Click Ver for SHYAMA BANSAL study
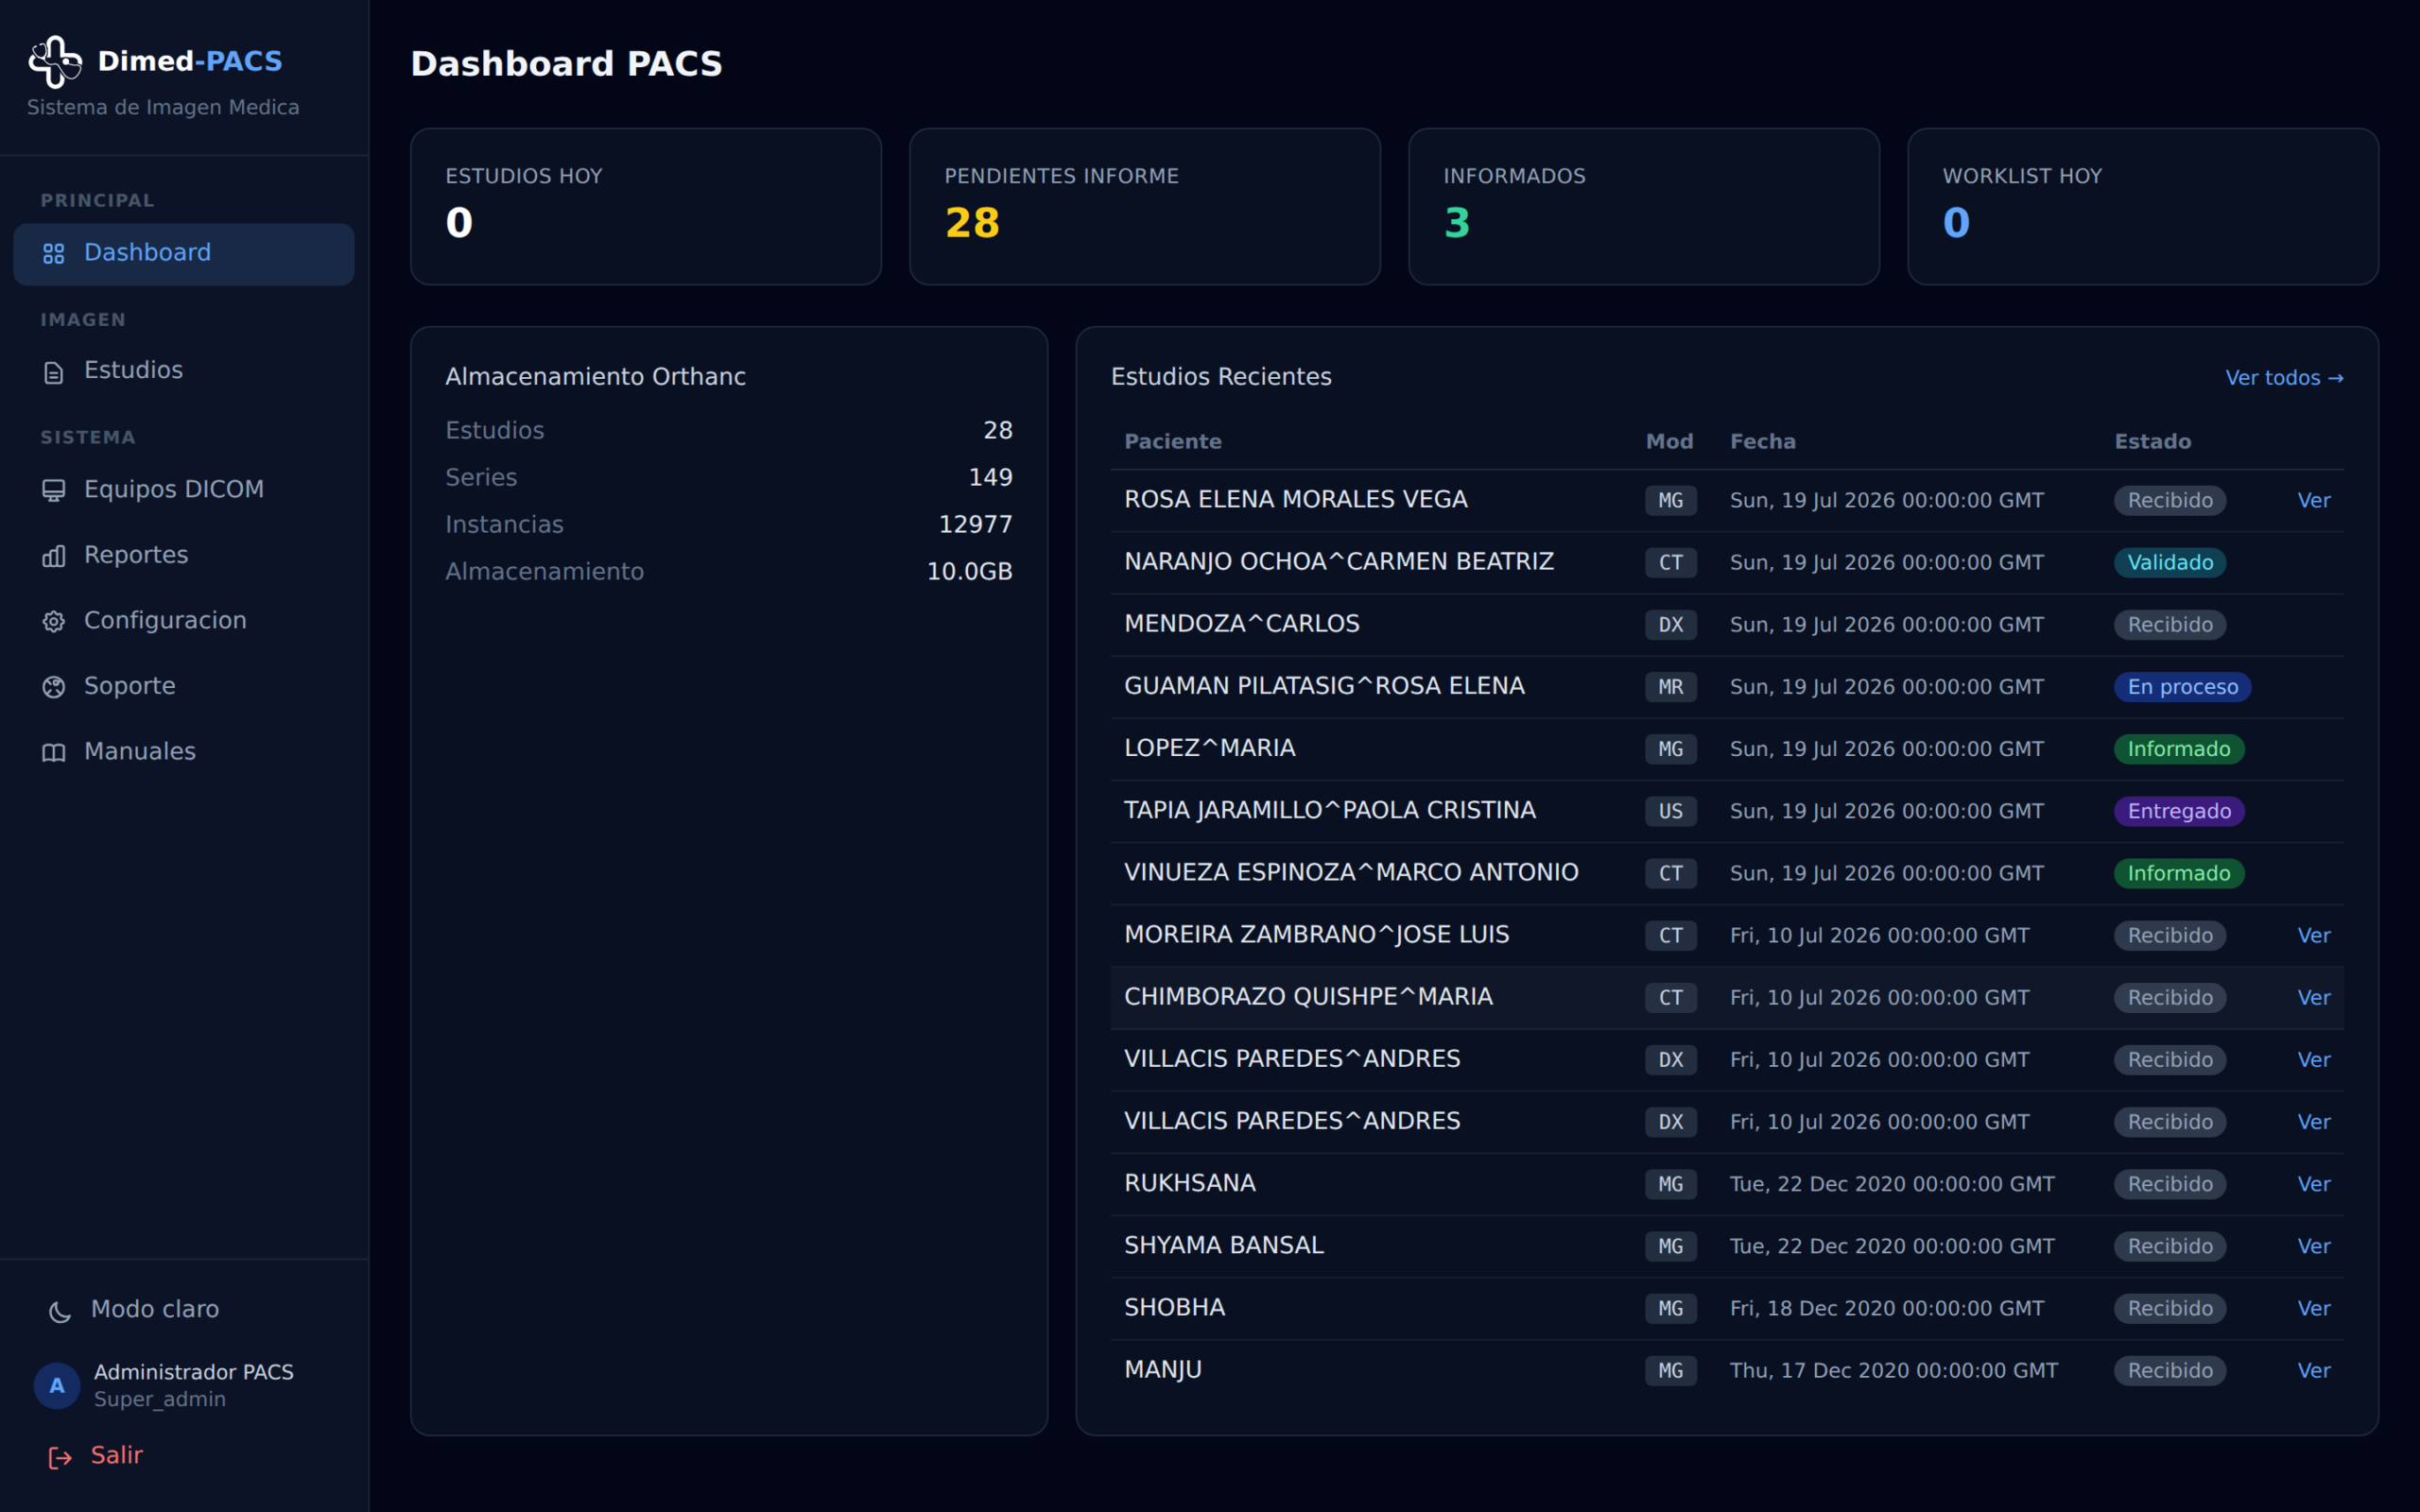 point(2314,1246)
